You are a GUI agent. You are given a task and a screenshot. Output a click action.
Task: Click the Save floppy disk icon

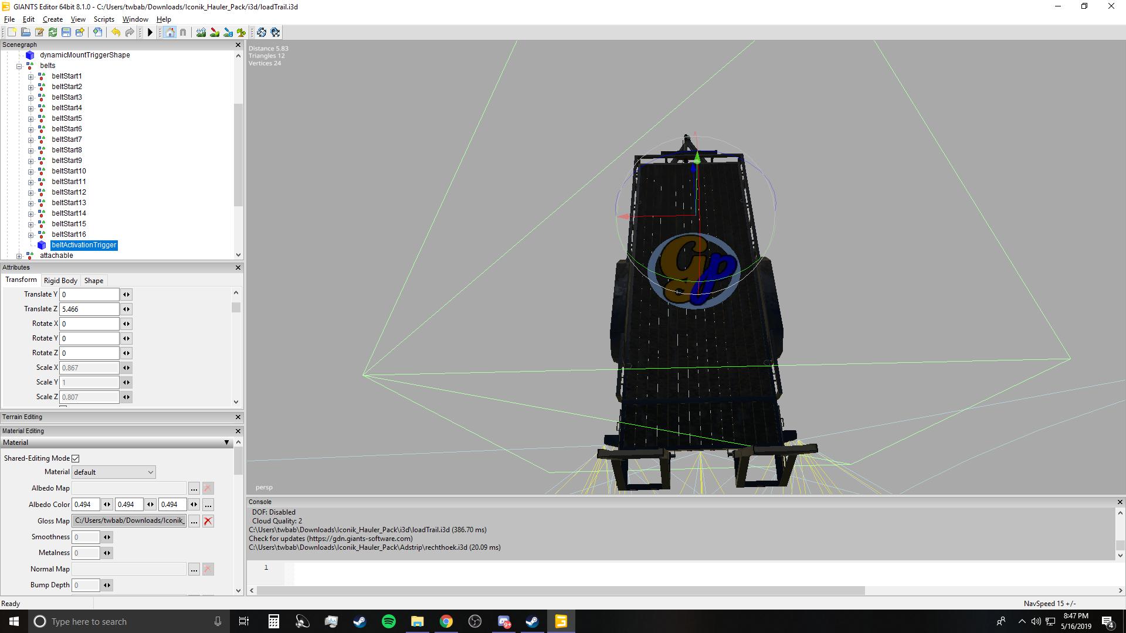pyautogui.click(x=66, y=32)
